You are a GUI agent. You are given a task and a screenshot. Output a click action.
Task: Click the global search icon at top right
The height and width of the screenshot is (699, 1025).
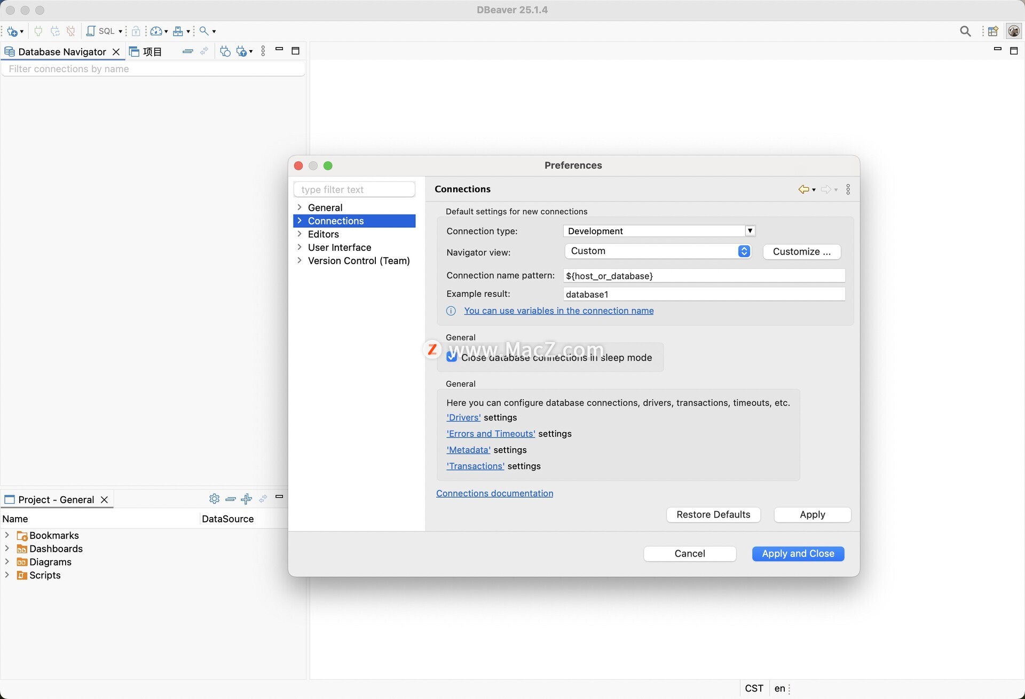point(965,31)
